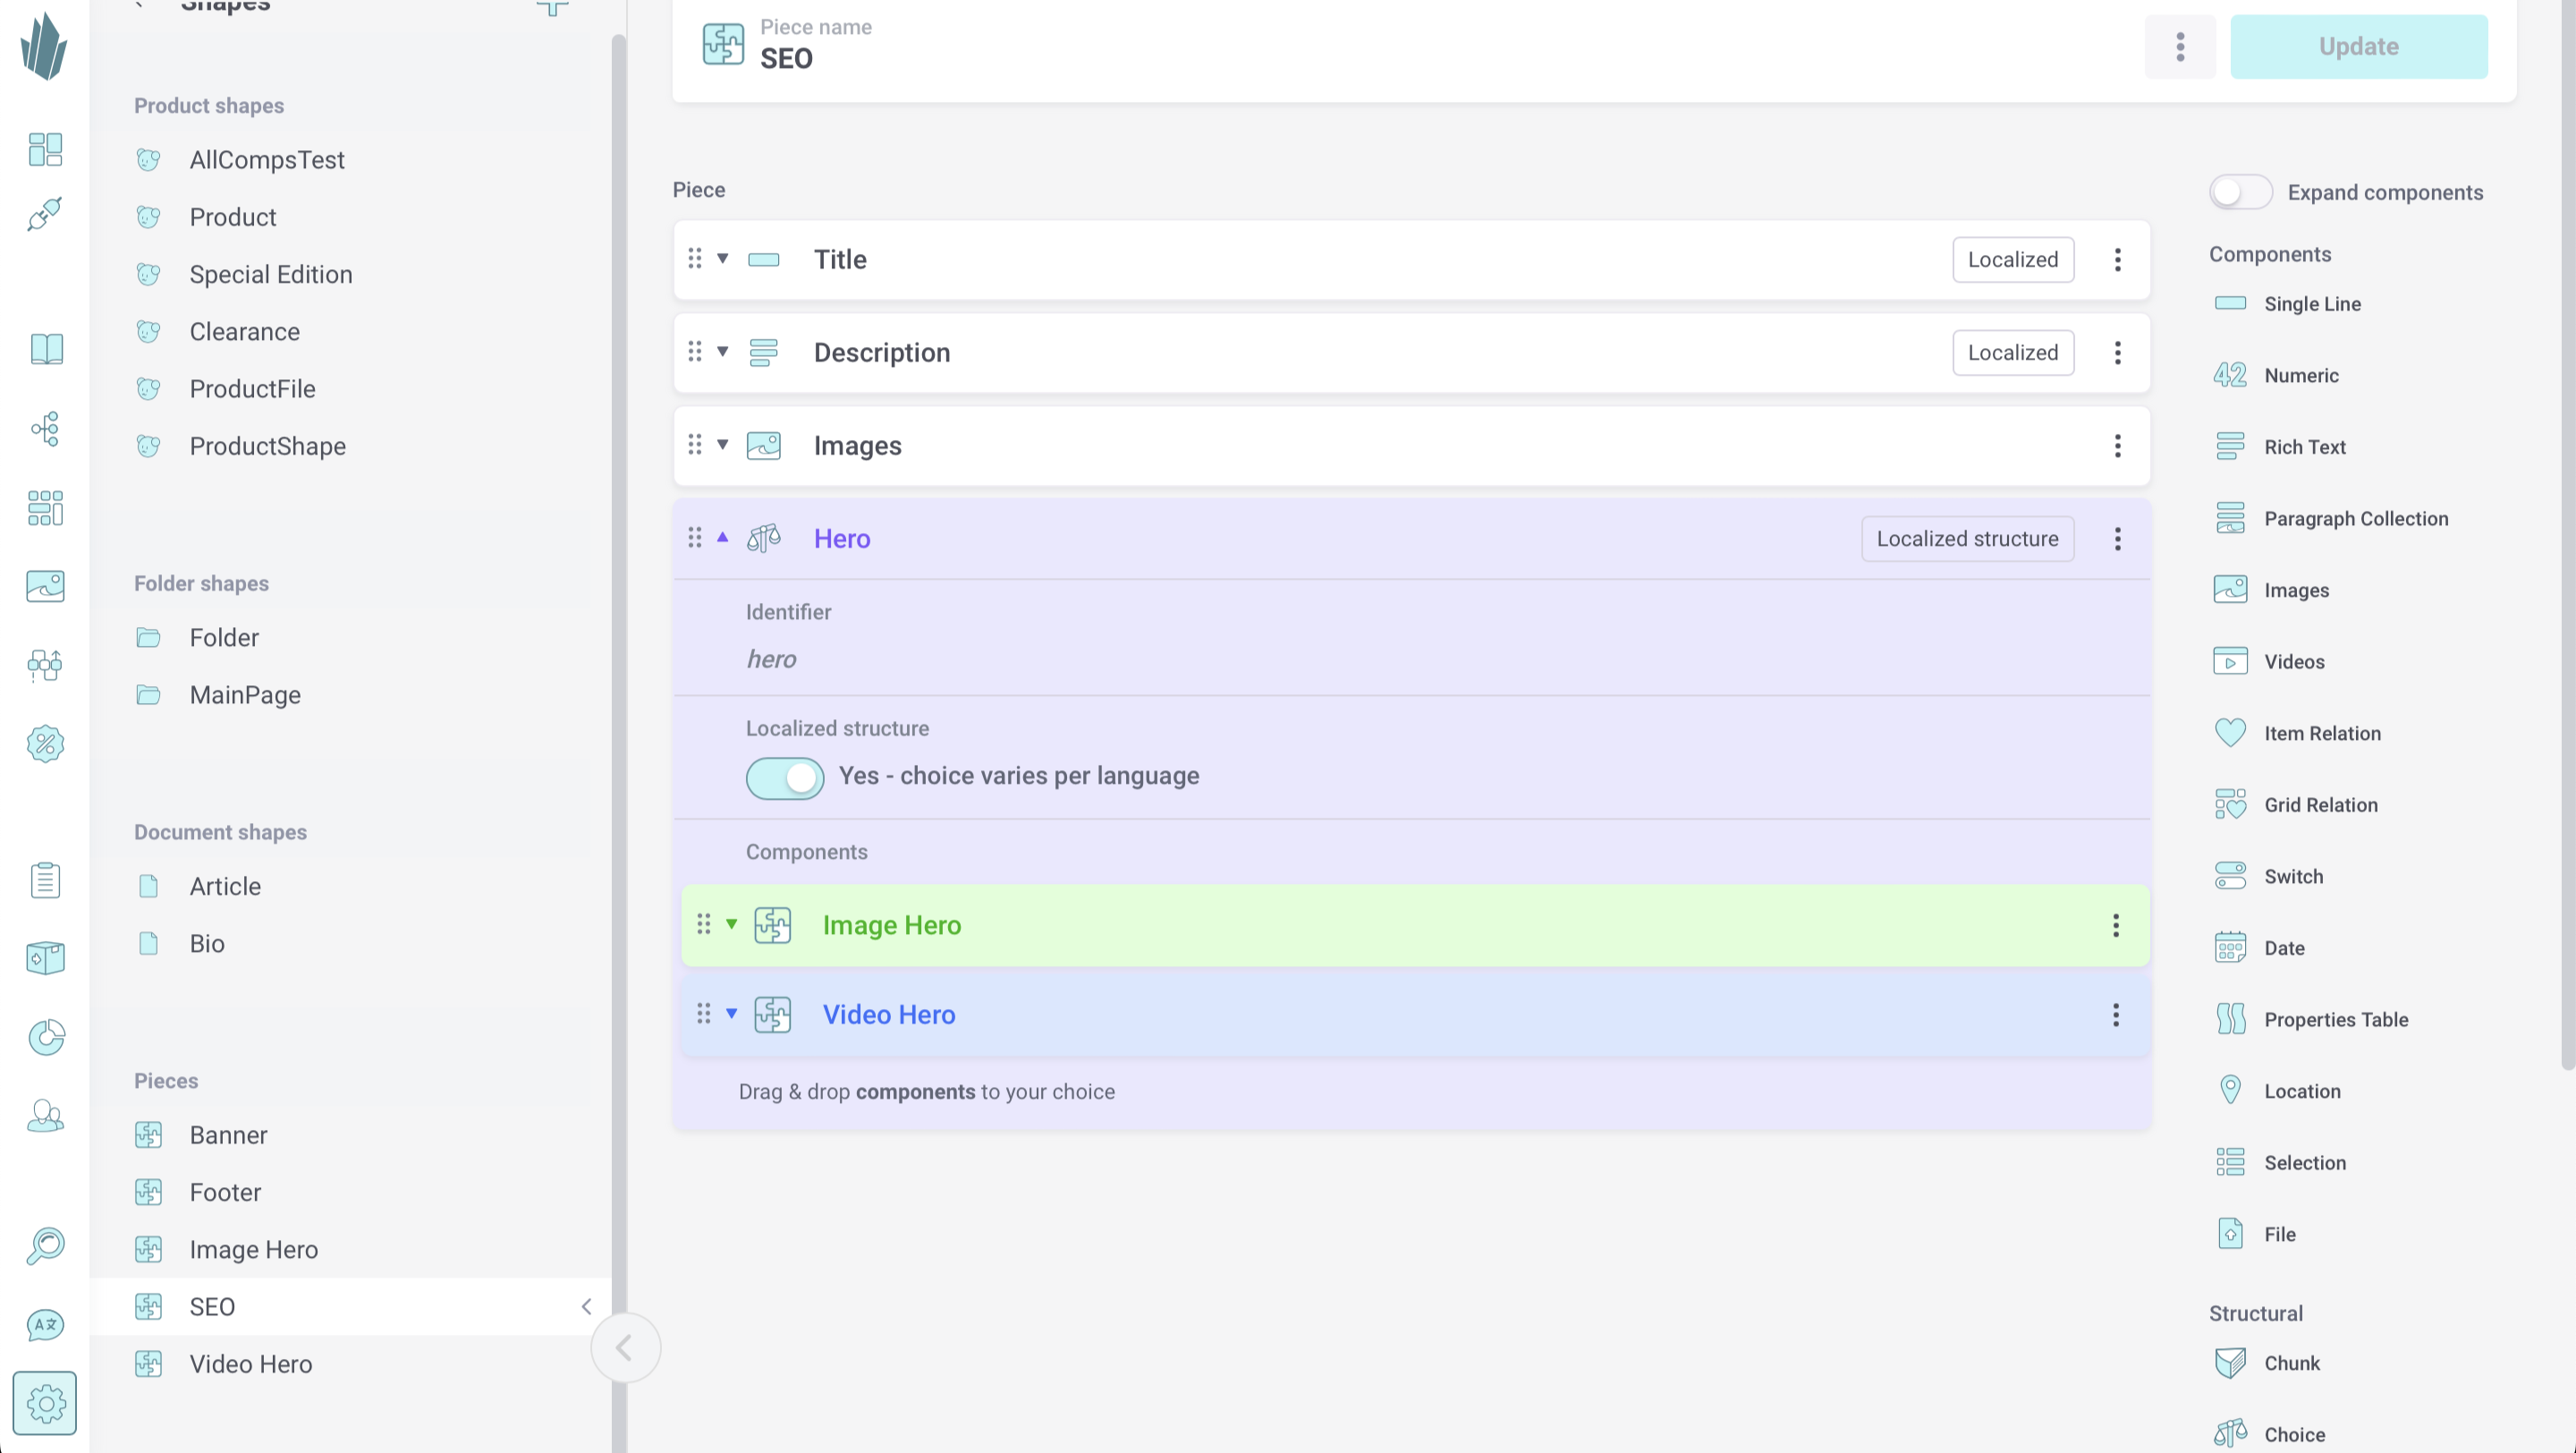Expand the Hero component section
Viewport: 2576px width, 1453px height.
point(724,538)
